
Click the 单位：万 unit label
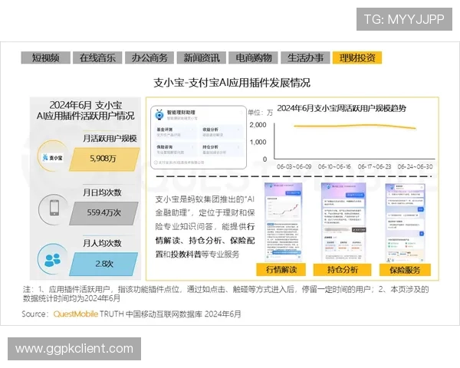pyautogui.click(x=260, y=113)
